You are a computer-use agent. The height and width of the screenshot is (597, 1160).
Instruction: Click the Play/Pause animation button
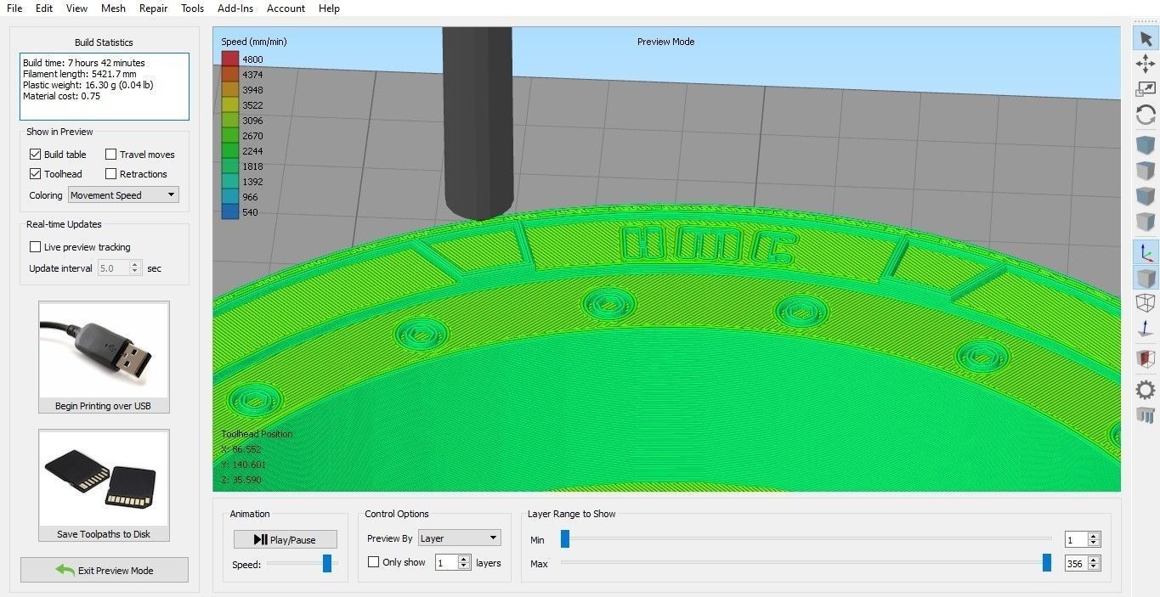click(x=286, y=539)
